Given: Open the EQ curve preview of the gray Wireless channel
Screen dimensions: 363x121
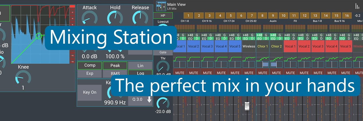Looking at the screenshot, I should [249, 59].
